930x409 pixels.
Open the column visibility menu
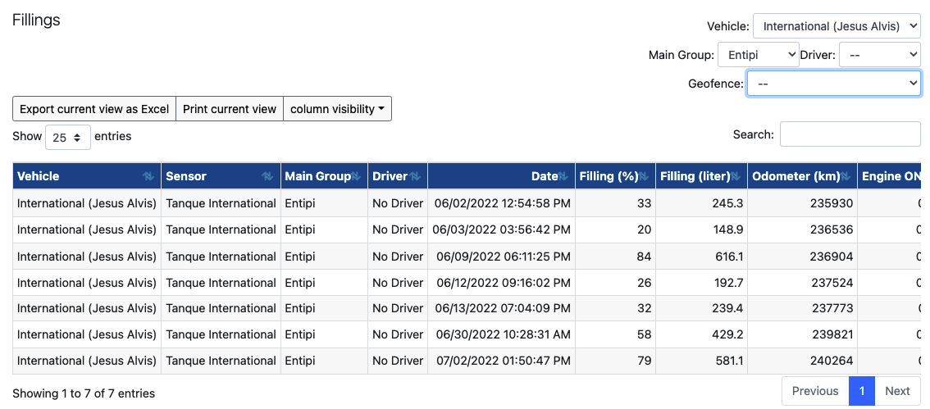[337, 109]
